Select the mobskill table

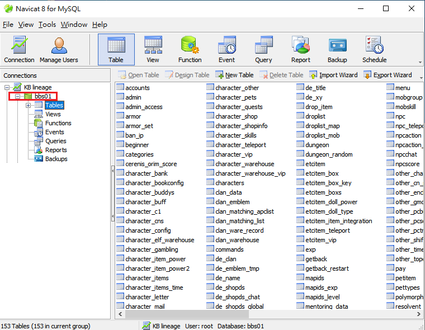pyautogui.click(x=402, y=107)
